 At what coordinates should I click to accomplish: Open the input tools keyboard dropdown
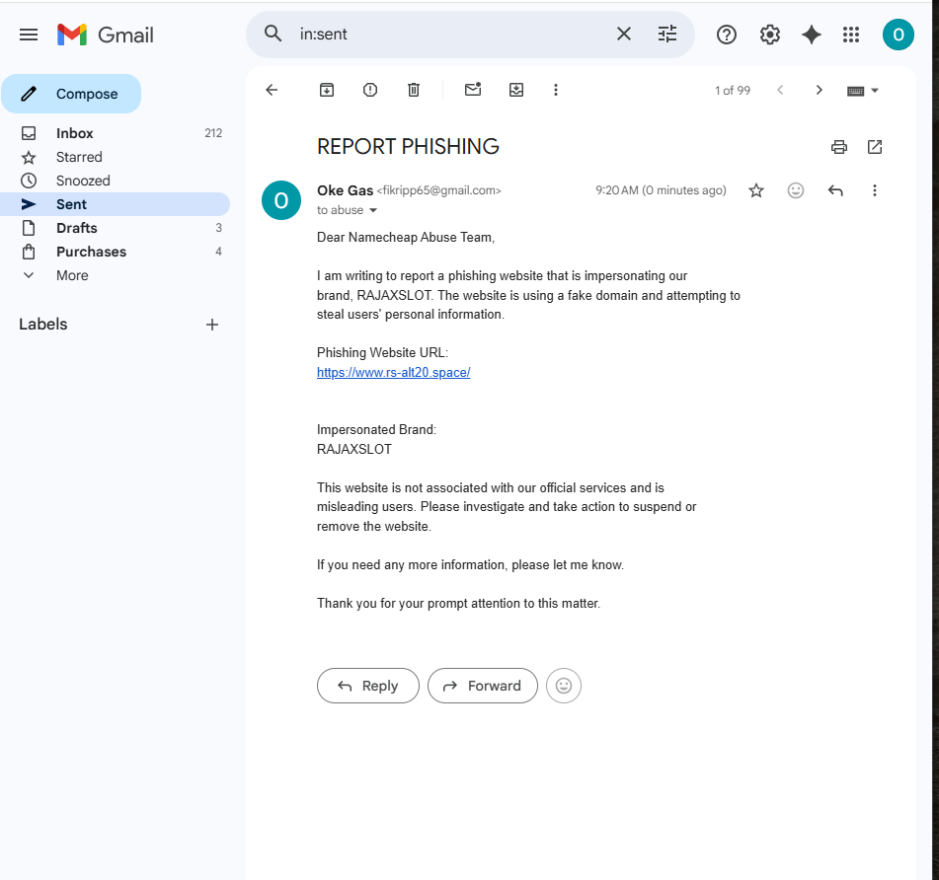click(862, 91)
